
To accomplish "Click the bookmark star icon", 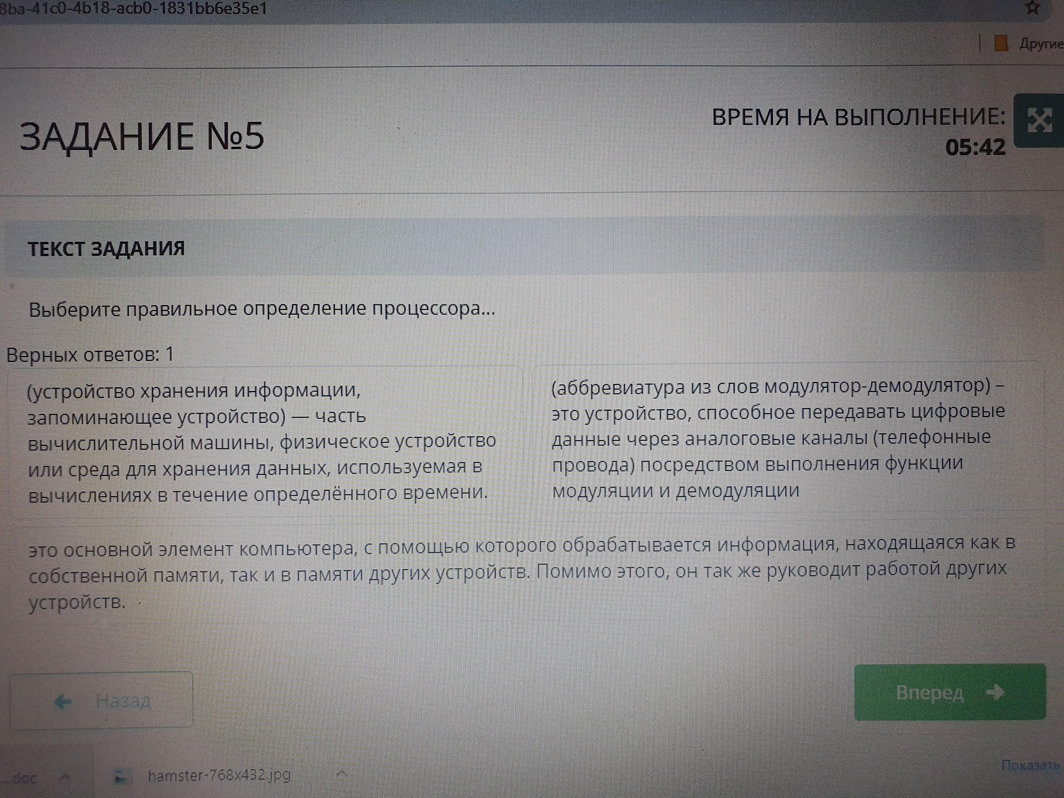I will coord(1032,8).
